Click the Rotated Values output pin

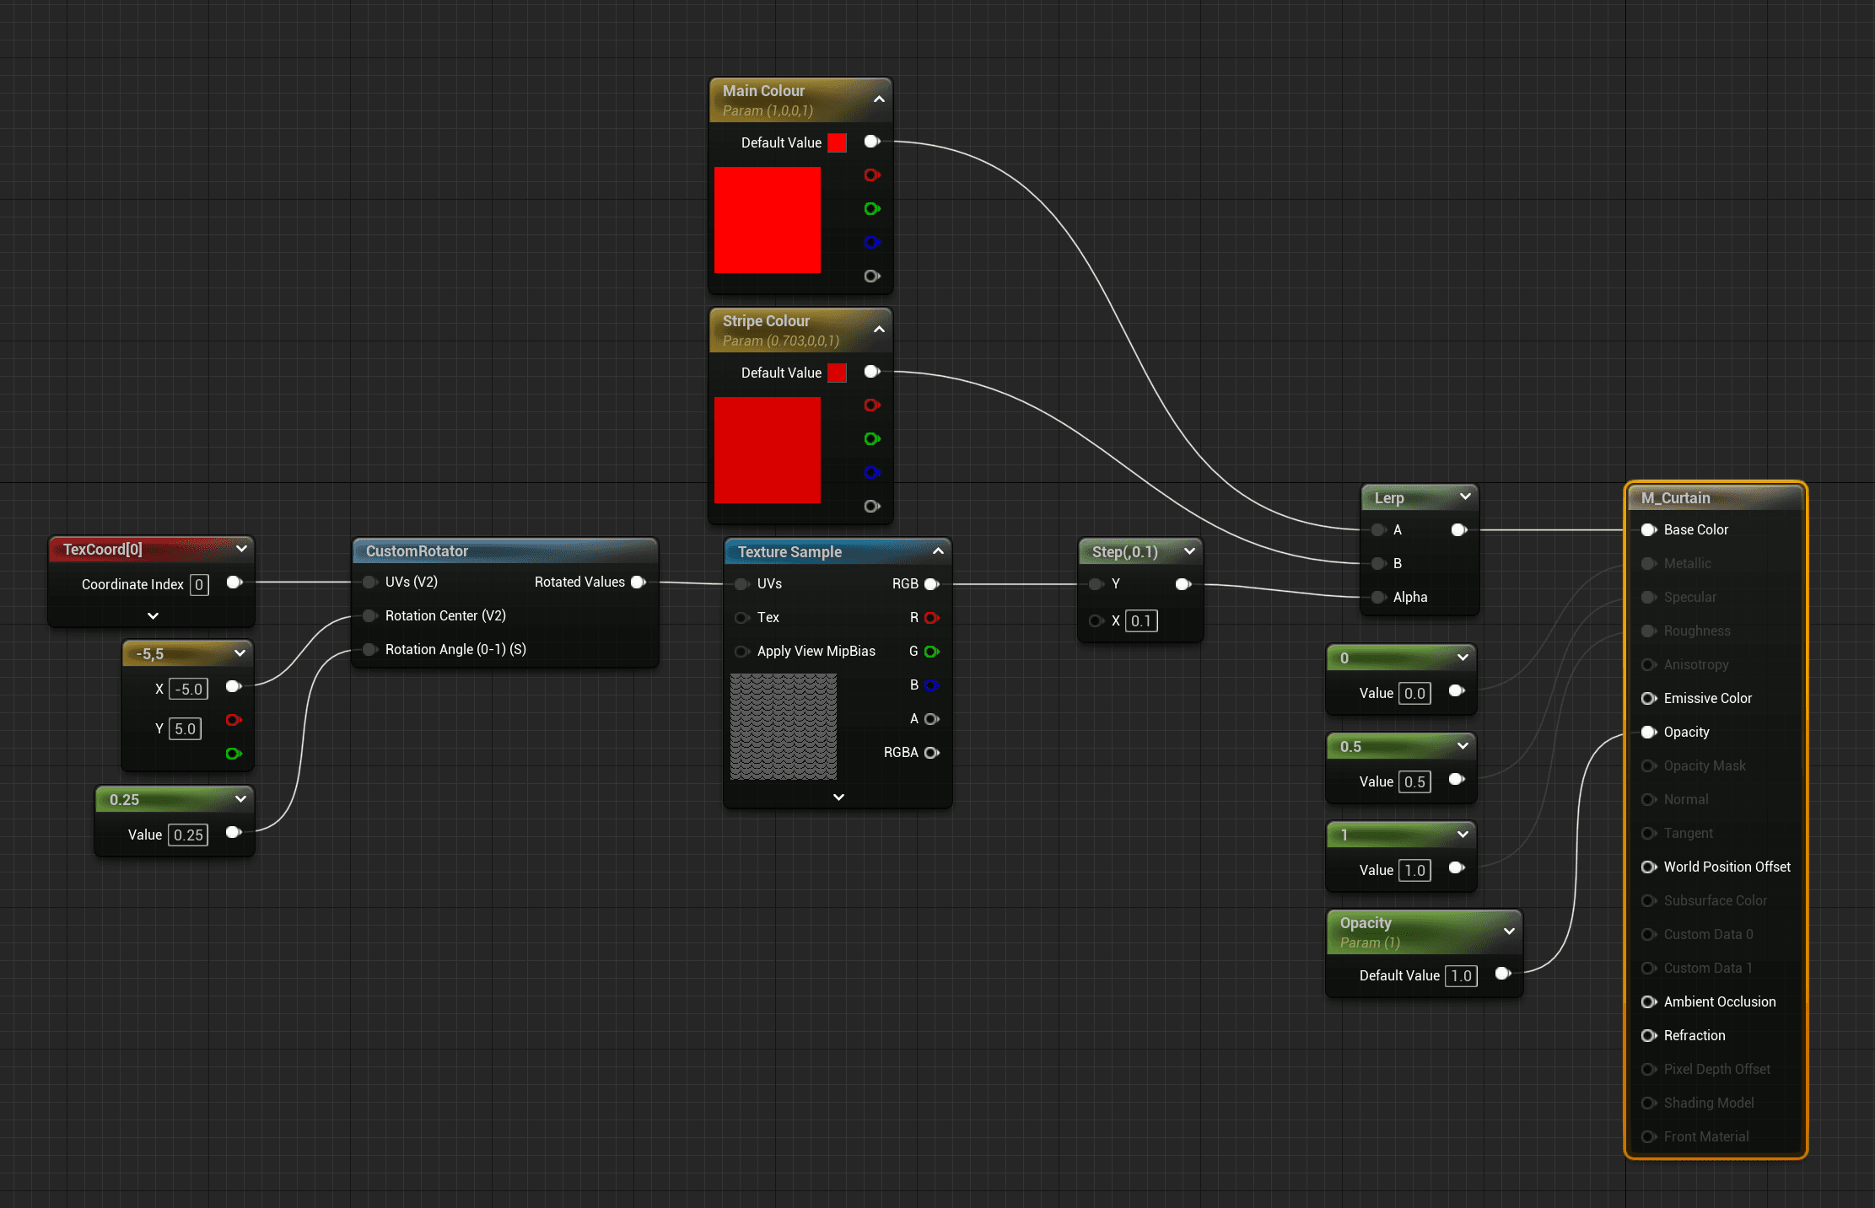[x=638, y=583]
